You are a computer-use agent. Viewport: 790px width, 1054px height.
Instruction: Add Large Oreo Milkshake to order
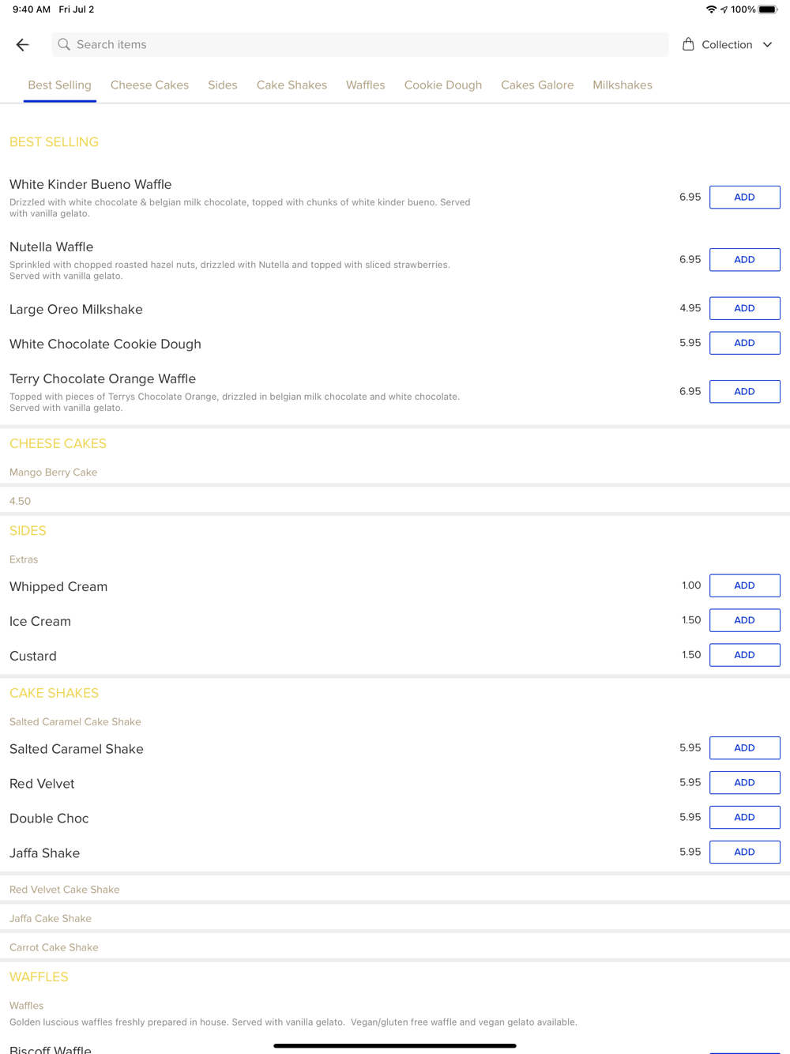point(744,308)
